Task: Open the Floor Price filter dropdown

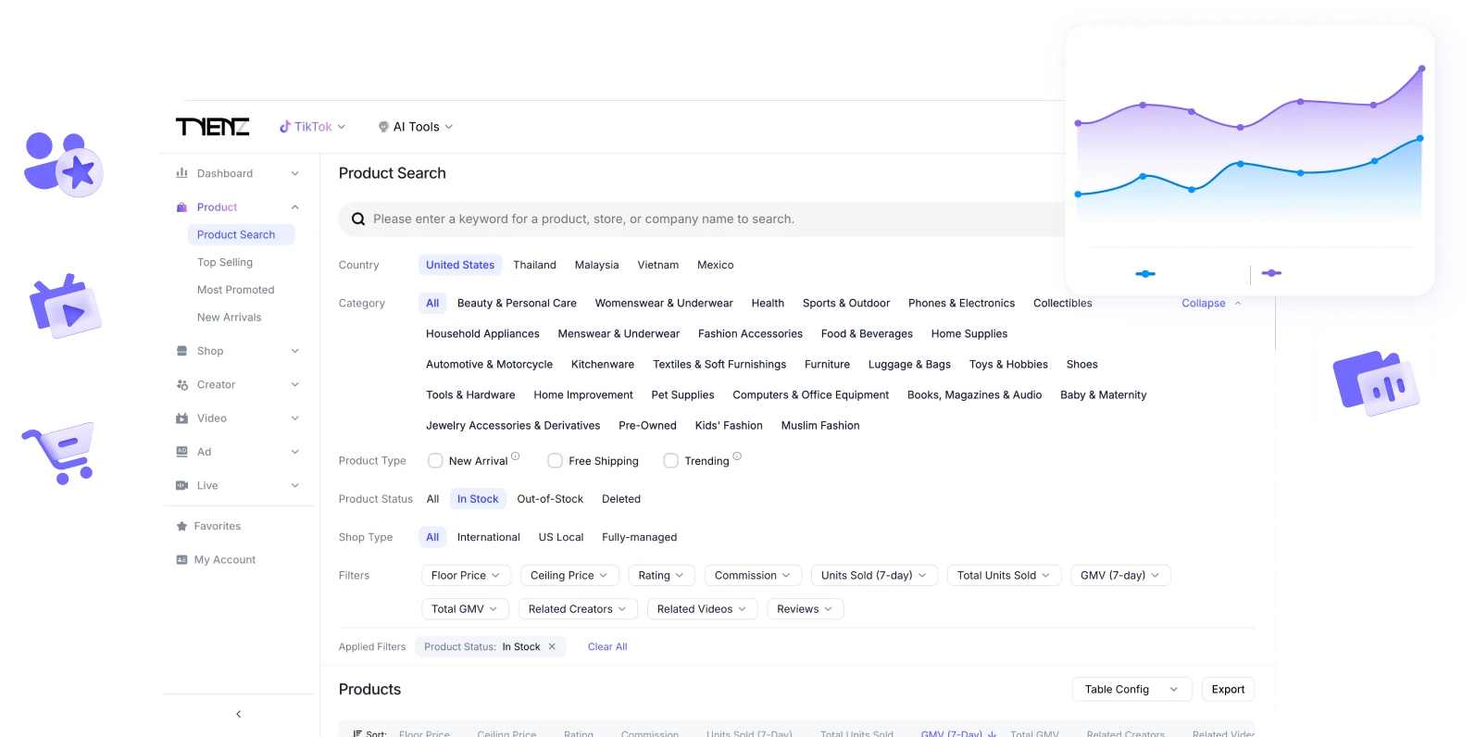Action: pos(466,575)
